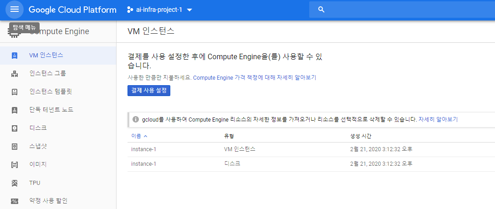Screen dimensions: 495x209
Task: Click the 인스턴스 그룹 sidebar icon
Action: pyautogui.click(x=14, y=74)
